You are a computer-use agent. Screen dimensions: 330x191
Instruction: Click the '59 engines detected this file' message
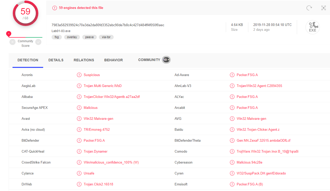pyautogui.click(x=81, y=8)
